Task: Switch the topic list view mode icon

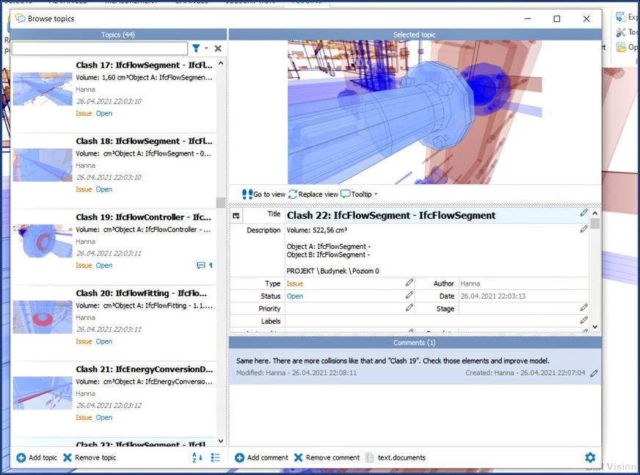Action: coord(215,457)
